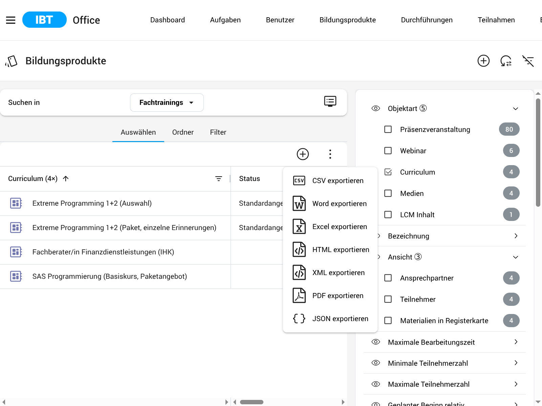Choose Excel exportieren menu entry
Viewport: 542px width, 406px height.
(x=330, y=227)
